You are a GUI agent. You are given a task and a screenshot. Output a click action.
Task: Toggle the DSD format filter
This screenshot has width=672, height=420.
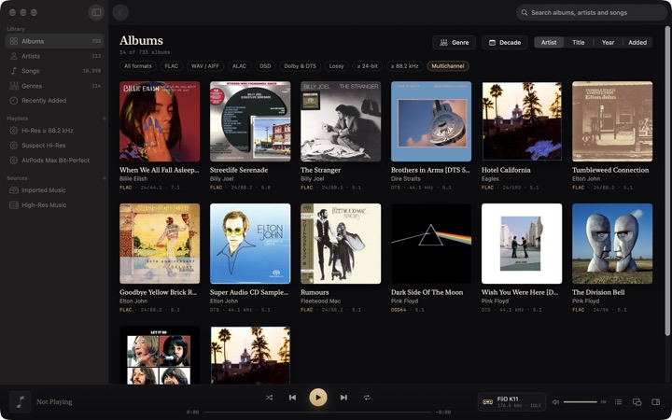(265, 66)
